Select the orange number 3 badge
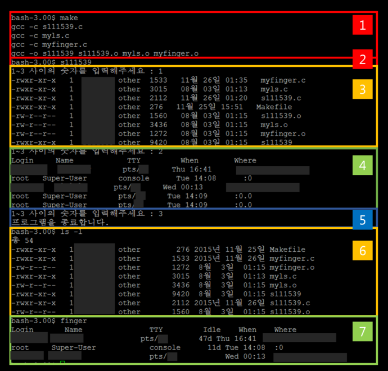 [x=363, y=88]
